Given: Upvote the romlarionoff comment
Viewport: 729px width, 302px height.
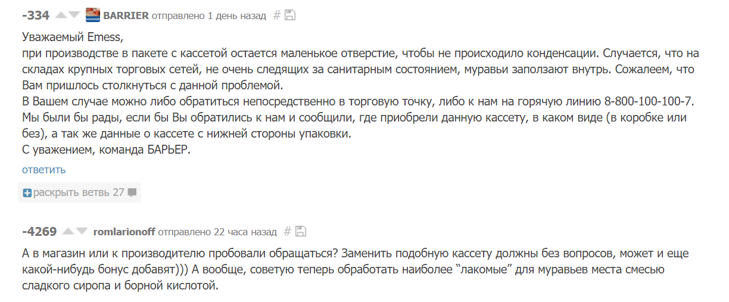Looking at the screenshot, I should click(x=68, y=231).
